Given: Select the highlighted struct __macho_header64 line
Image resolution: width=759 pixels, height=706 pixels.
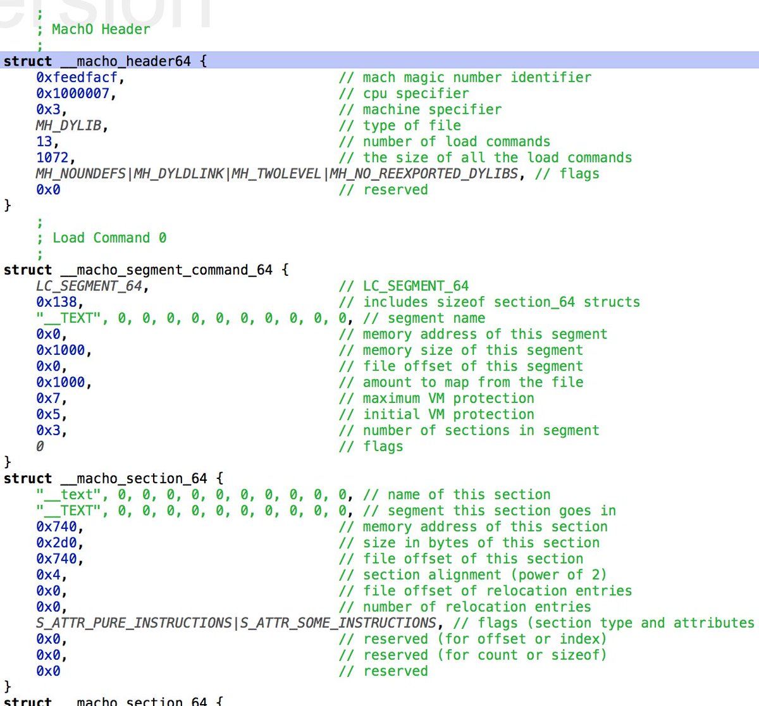Looking at the screenshot, I should pos(105,61).
